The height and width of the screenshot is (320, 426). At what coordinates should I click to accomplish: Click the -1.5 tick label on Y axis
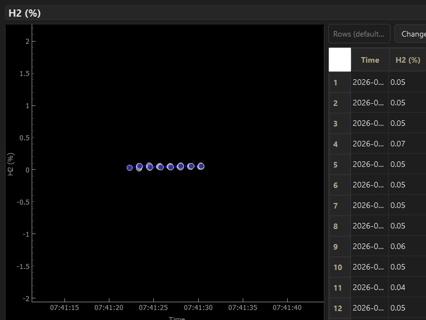[x=23, y=266]
